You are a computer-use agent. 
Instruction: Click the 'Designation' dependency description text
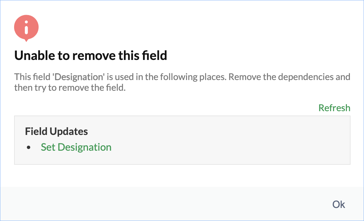tap(182, 82)
